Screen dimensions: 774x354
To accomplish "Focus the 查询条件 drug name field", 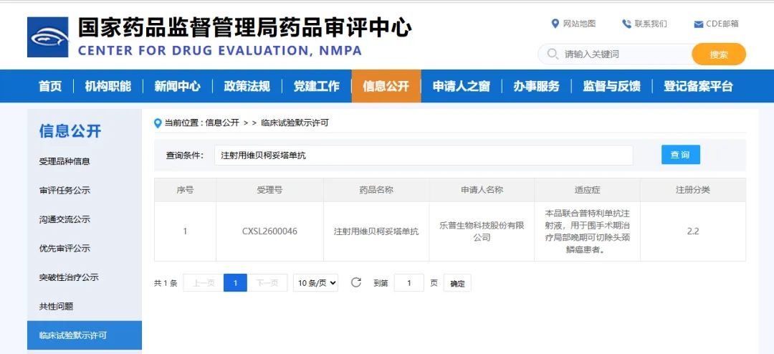I will [423, 156].
